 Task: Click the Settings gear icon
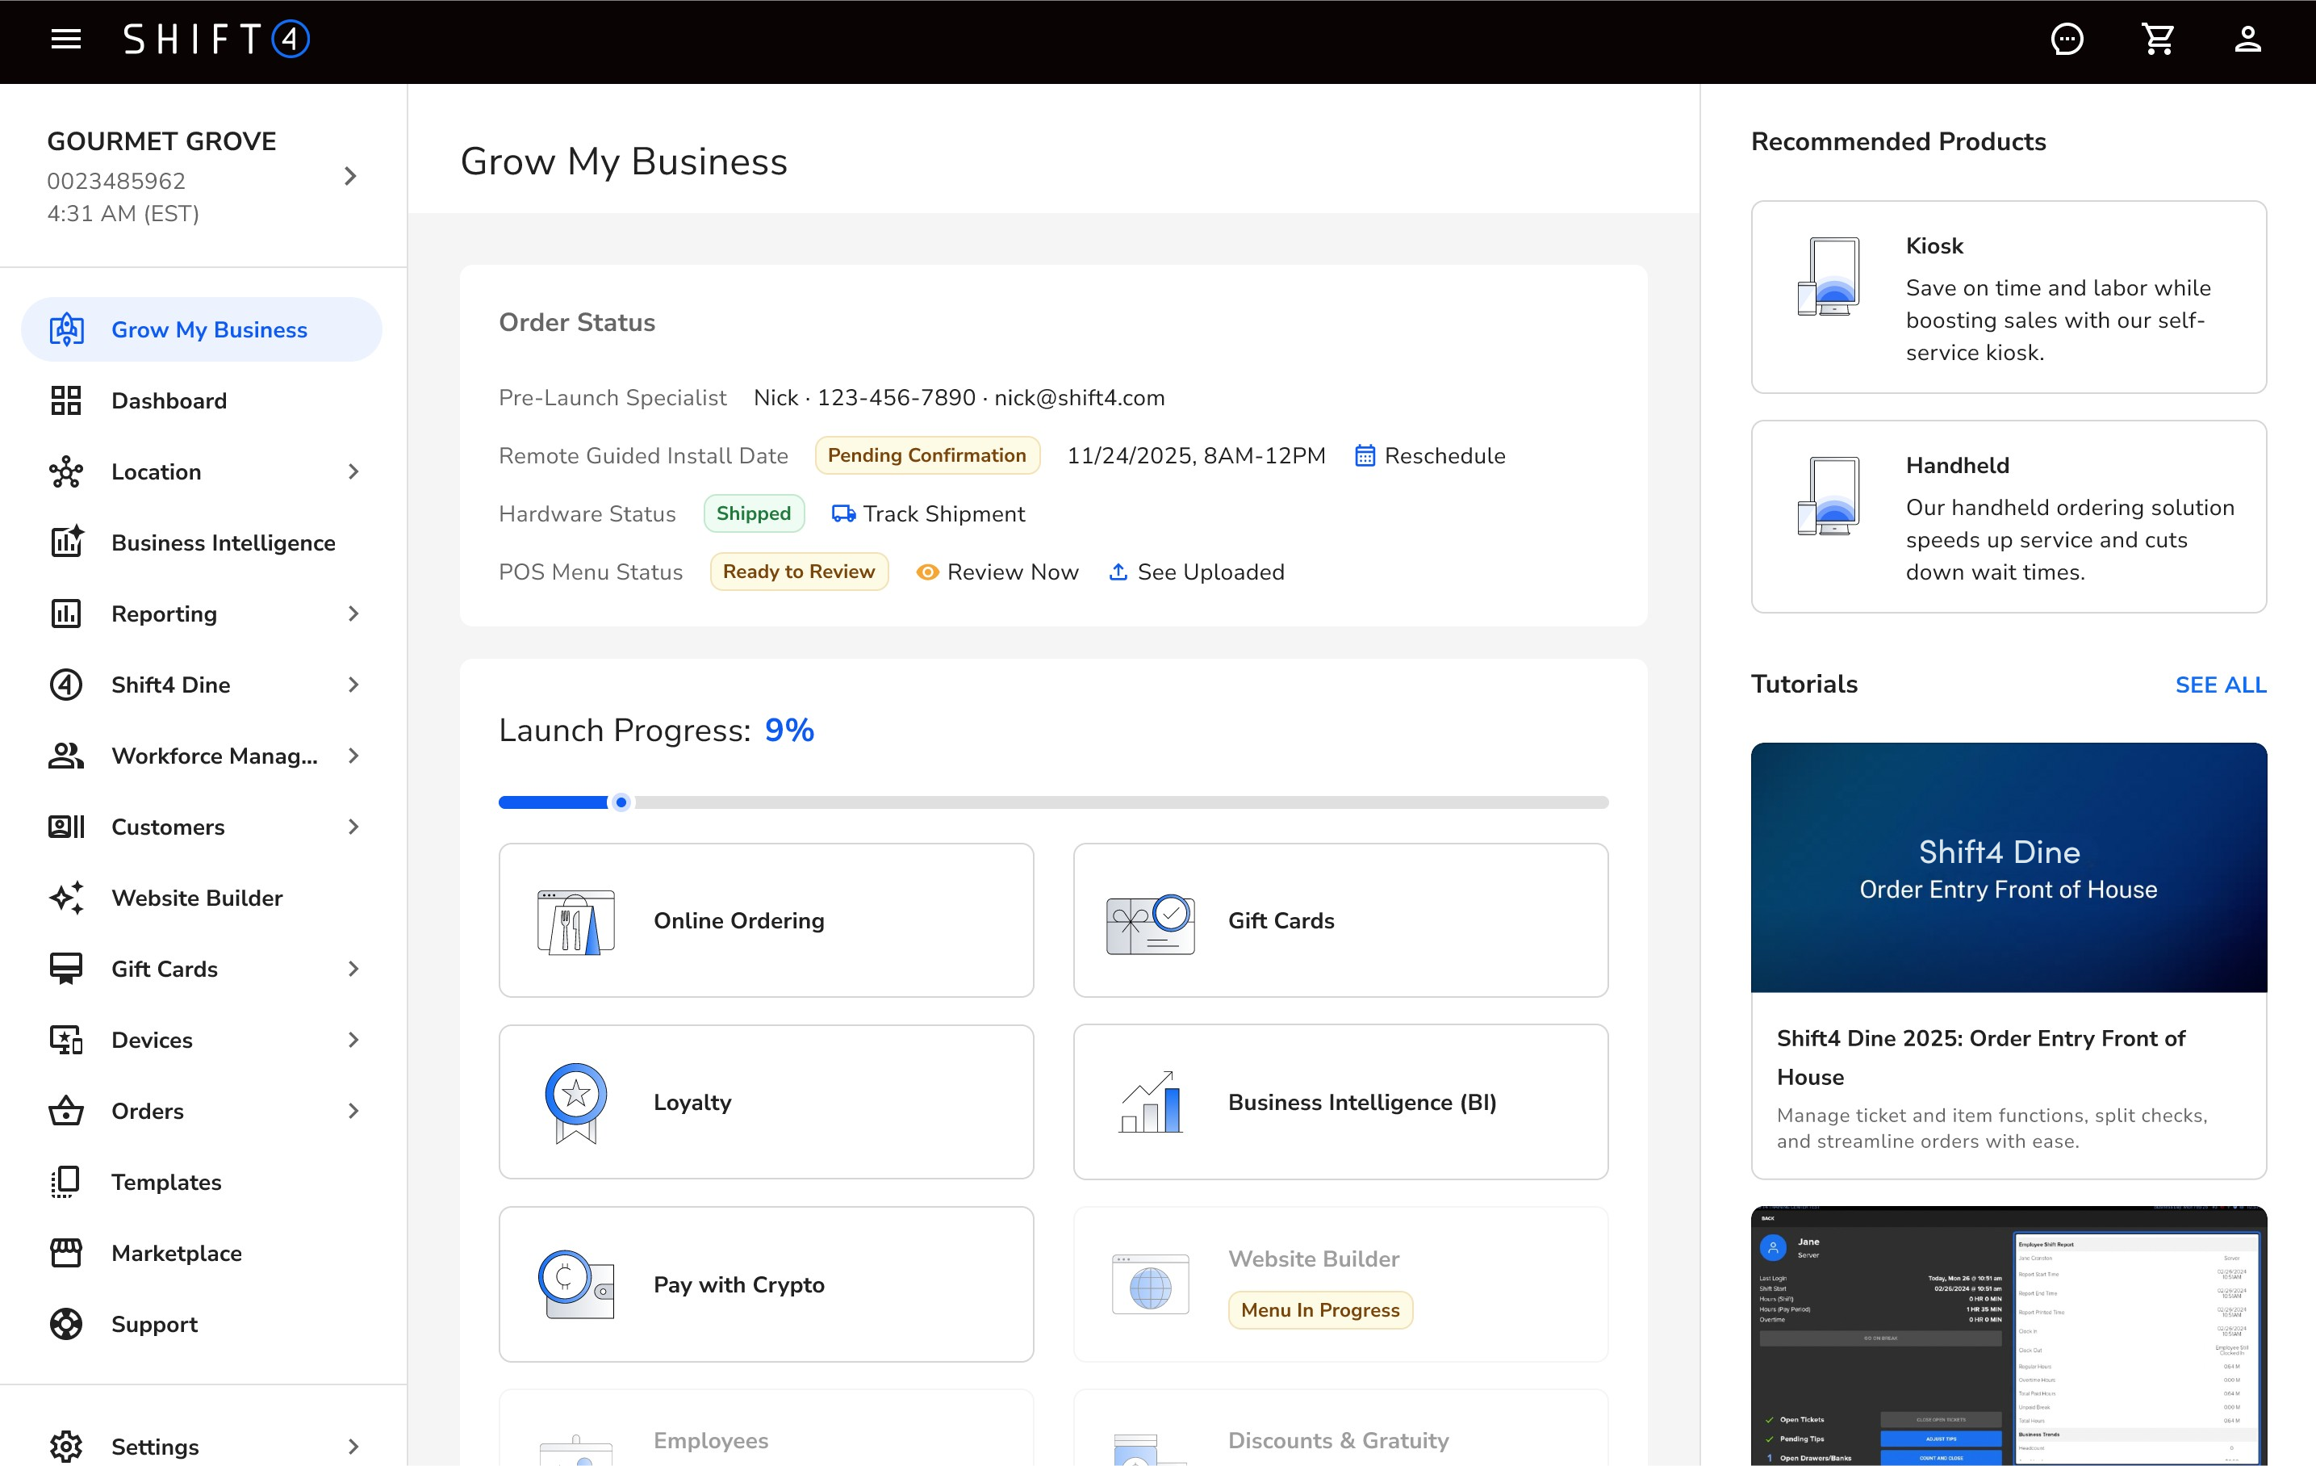pos(66,1446)
